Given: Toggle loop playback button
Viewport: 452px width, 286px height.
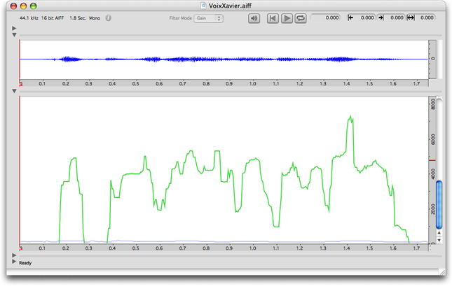Looking at the screenshot, I should point(301,18).
